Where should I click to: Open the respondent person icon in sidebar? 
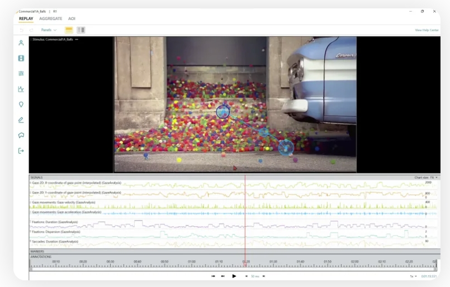coord(21,43)
